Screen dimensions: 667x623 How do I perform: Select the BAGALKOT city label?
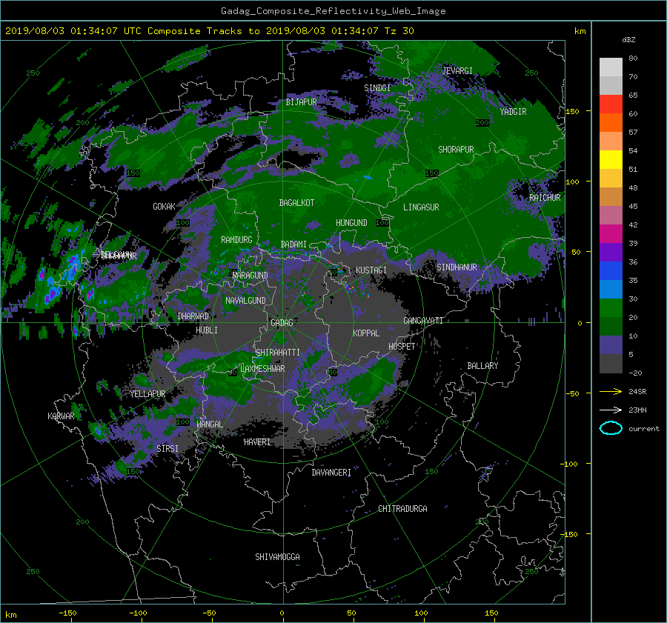coord(296,203)
